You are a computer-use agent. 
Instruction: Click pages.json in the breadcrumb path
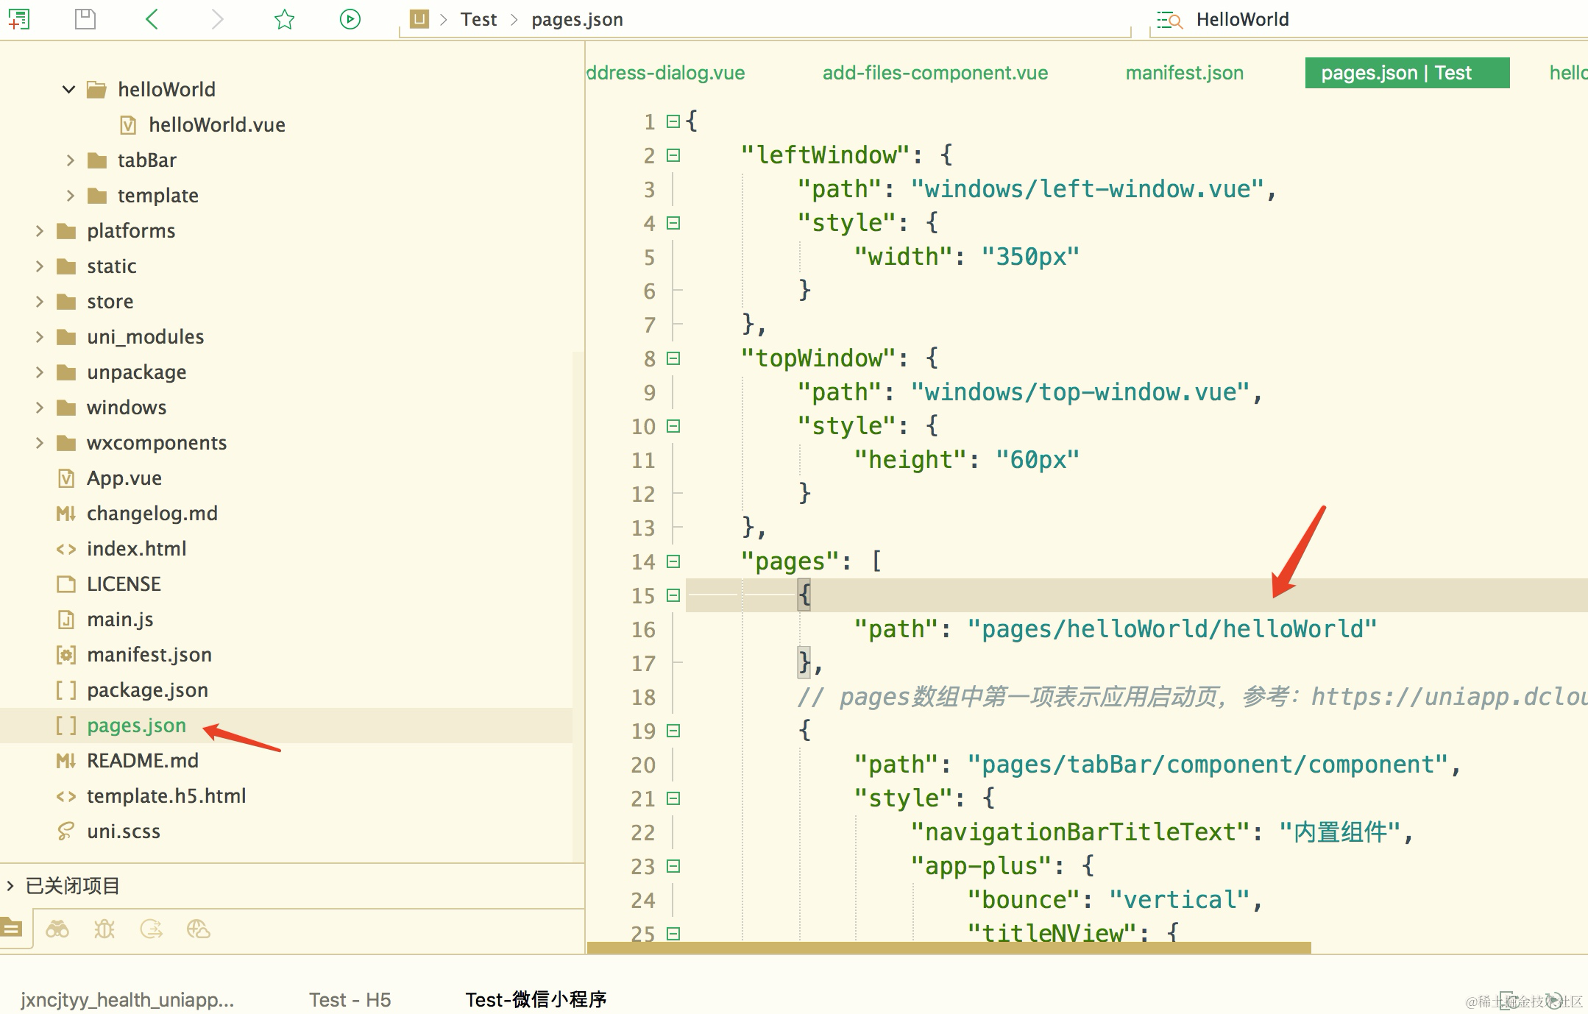click(x=577, y=20)
